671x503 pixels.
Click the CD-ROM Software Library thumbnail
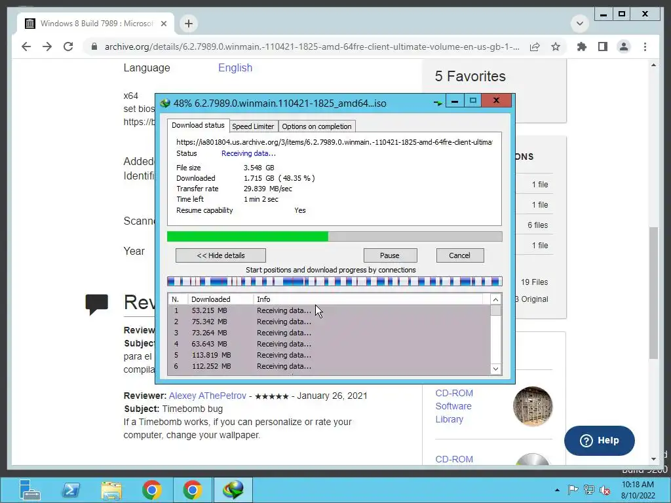pyautogui.click(x=533, y=406)
